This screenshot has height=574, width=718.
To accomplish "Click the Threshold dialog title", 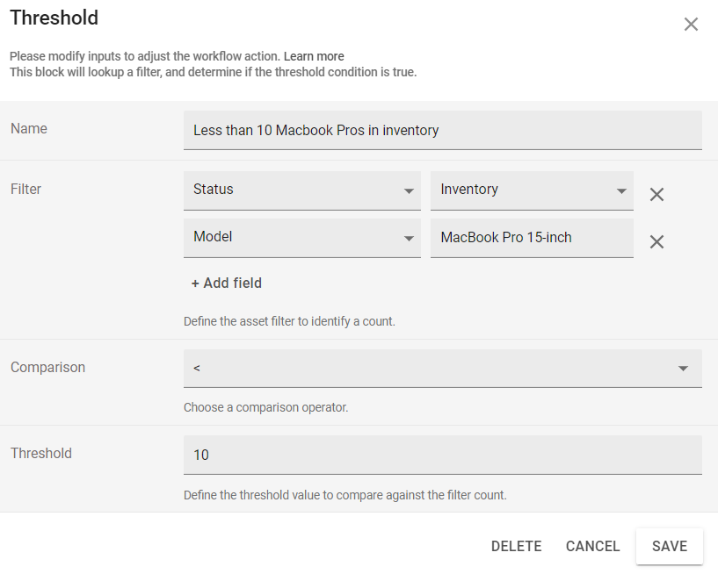I will [x=54, y=18].
